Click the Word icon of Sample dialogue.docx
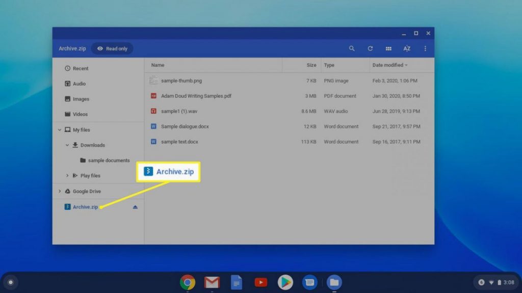 click(x=153, y=126)
